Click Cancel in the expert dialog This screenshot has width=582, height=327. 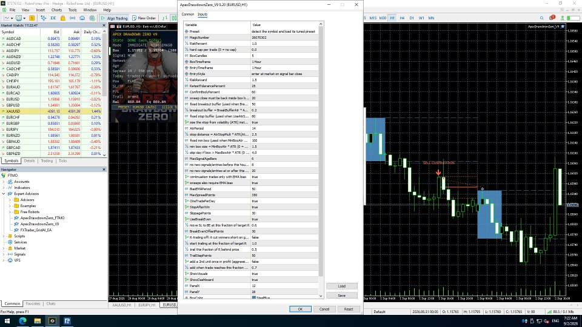pyautogui.click(x=324, y=309)
